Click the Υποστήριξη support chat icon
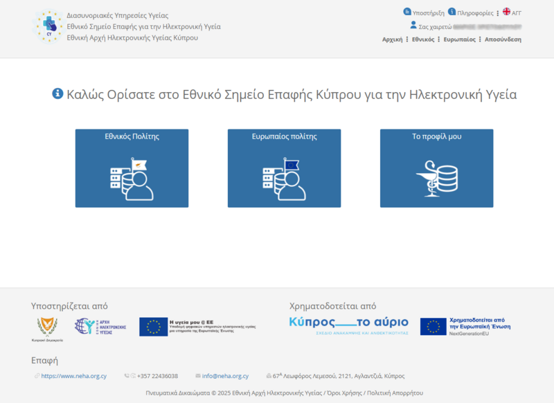Image resolution: width=554 pixels, height=403 pixels. pyautogui.click(x=409, y=11)
